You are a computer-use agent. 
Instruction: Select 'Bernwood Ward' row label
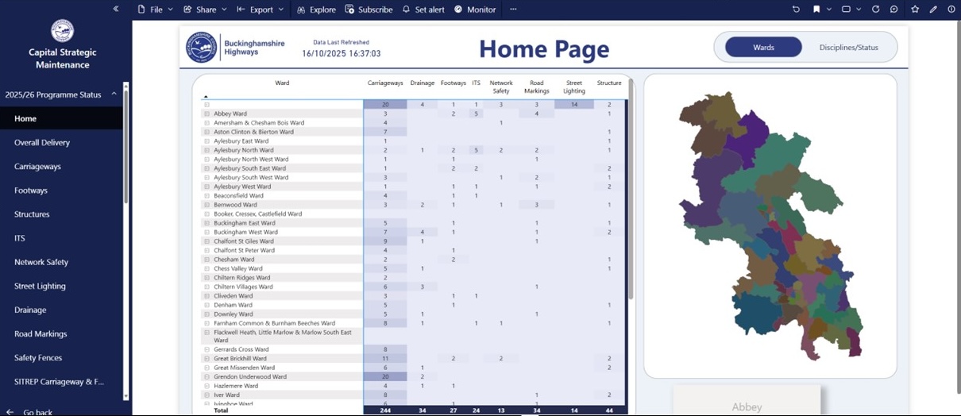point(235,205)
